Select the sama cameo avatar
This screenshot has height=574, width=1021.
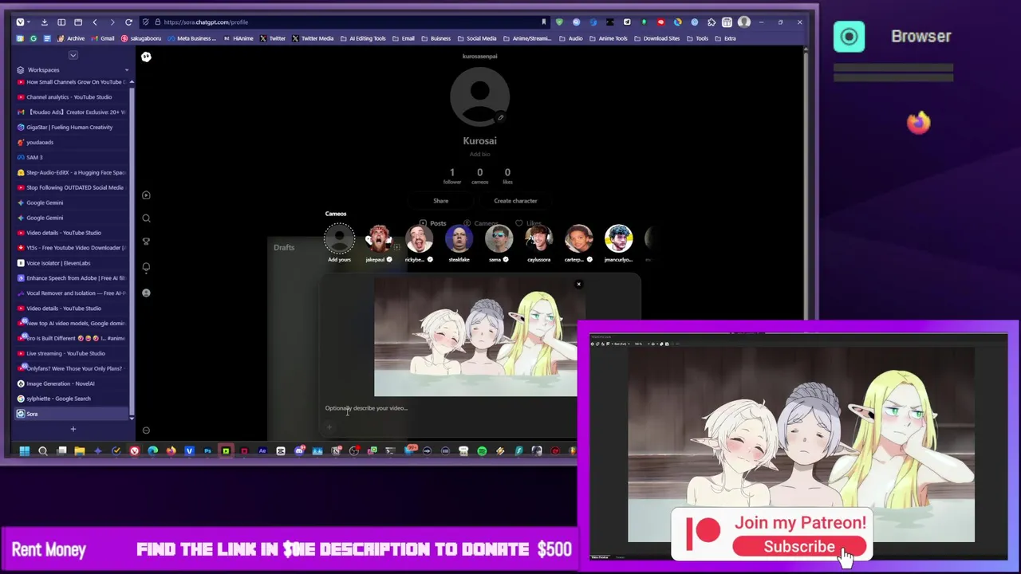(x=499, y=239)
